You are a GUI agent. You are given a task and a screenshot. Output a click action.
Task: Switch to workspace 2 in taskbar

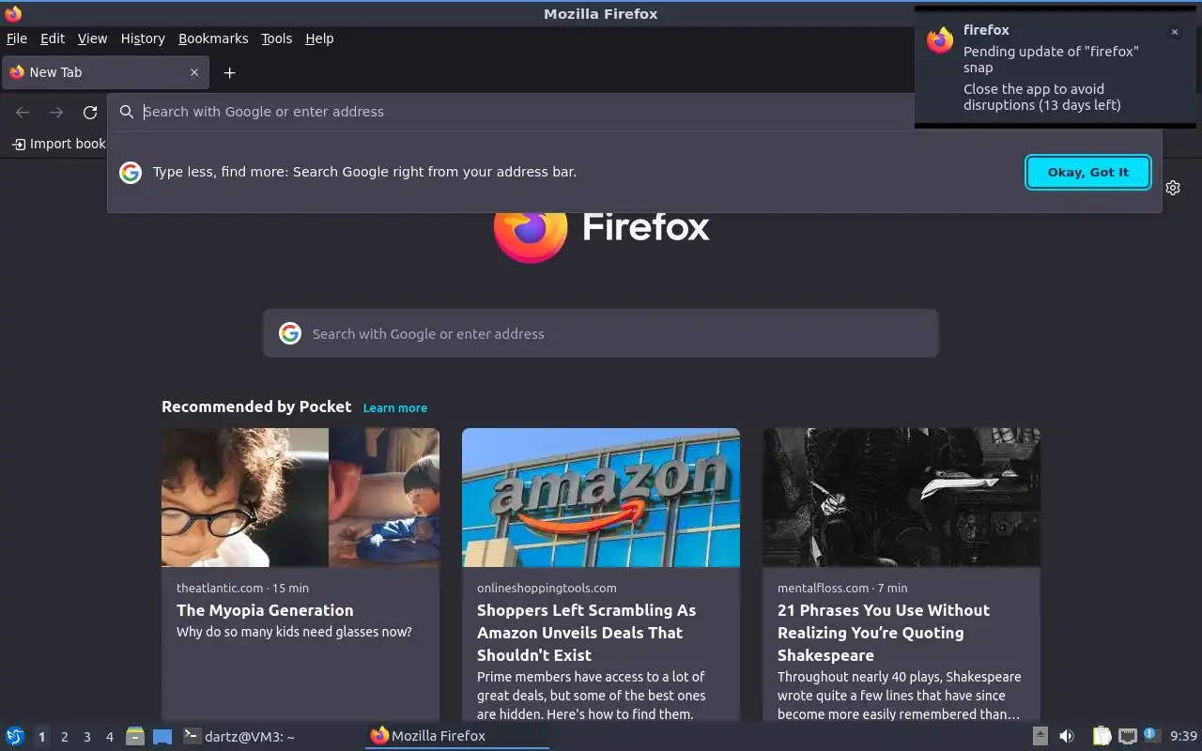click(64, 737)
